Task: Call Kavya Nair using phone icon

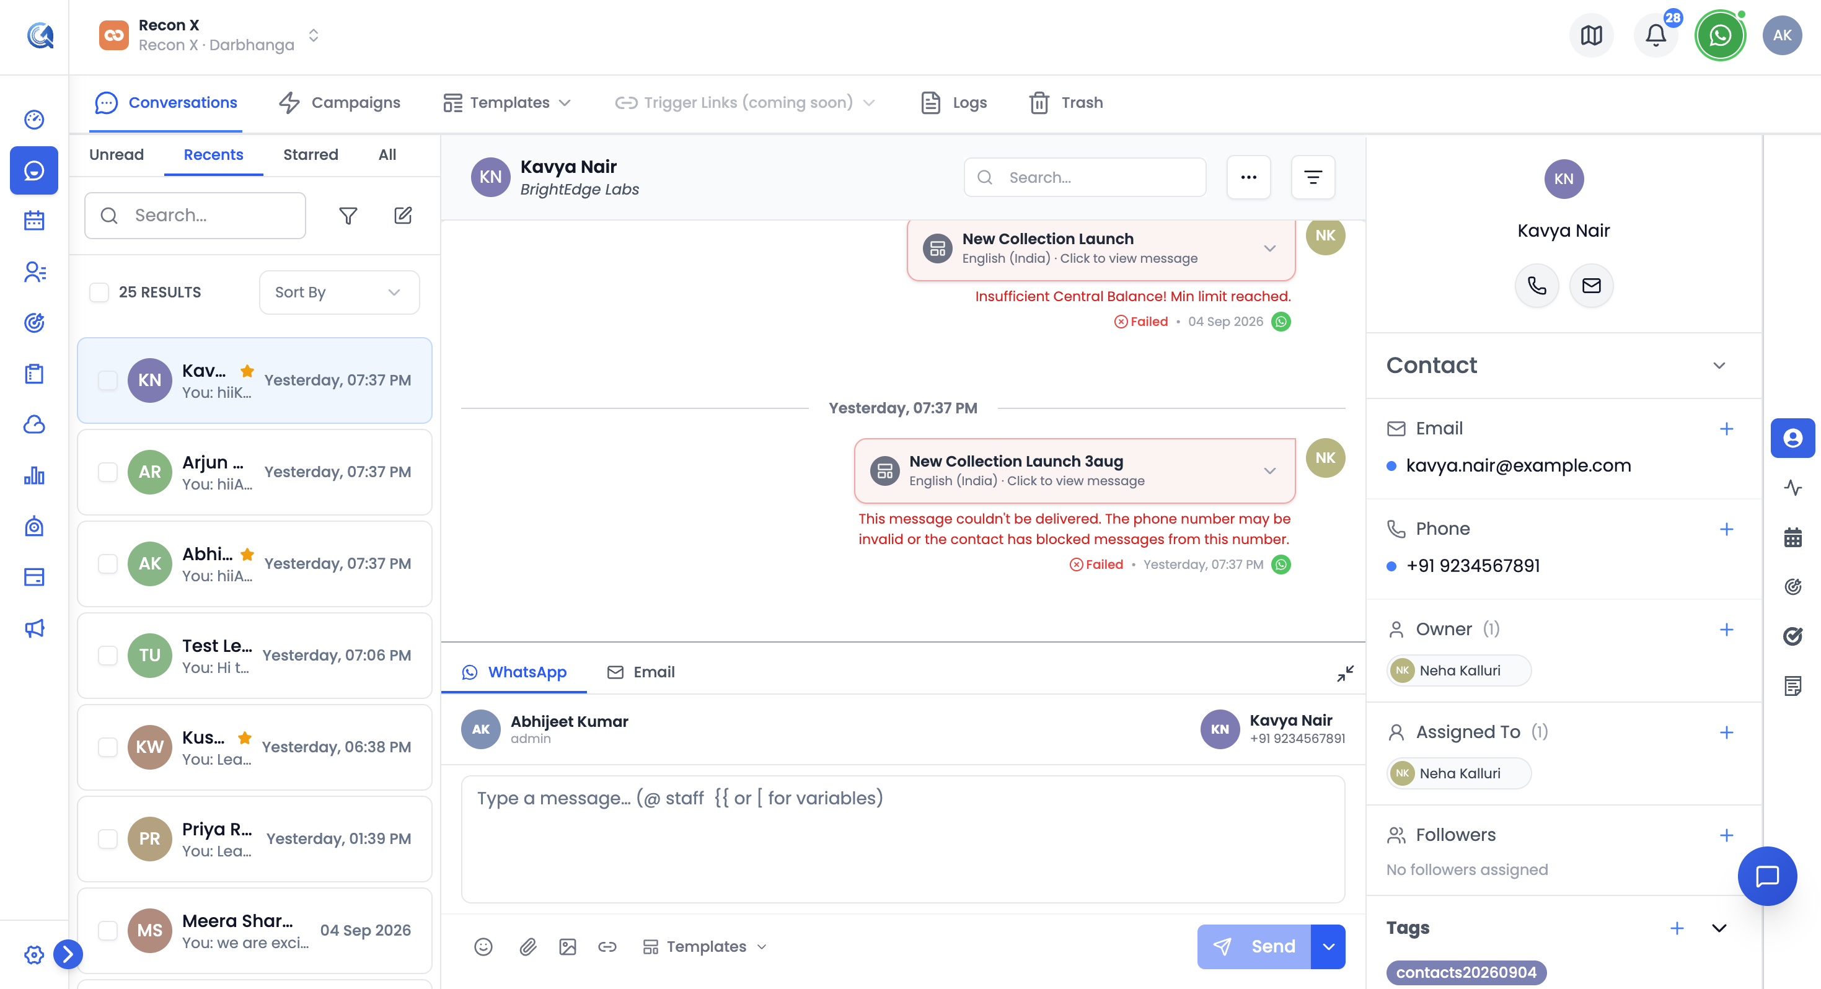Action: tap(1537, 286)
